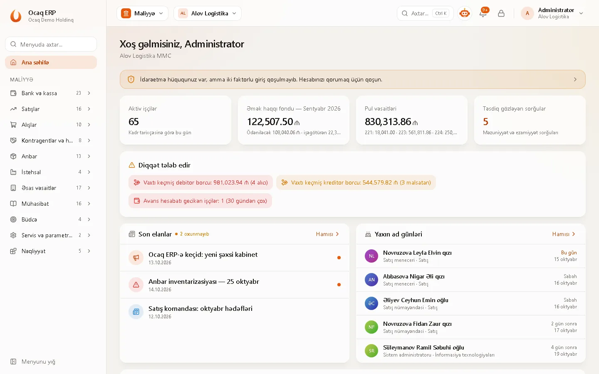Click newspaper icon for Satış komandası announcement
This screenshot has height=374, width=599.
[136, 312]
